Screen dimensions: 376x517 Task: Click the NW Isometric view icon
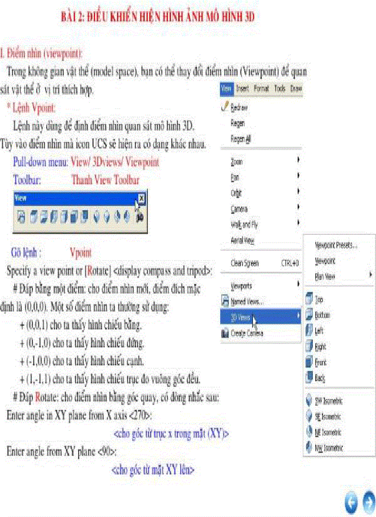(x=309, y=446)
